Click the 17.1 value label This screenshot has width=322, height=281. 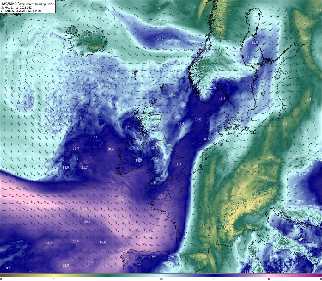tap(94, 137)
